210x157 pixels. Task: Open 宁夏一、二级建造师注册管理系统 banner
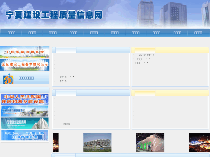pos(25,135)
